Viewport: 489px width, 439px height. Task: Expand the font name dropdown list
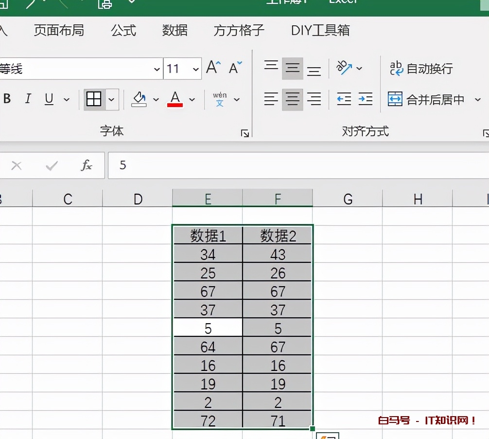click(x=157, y=69)
